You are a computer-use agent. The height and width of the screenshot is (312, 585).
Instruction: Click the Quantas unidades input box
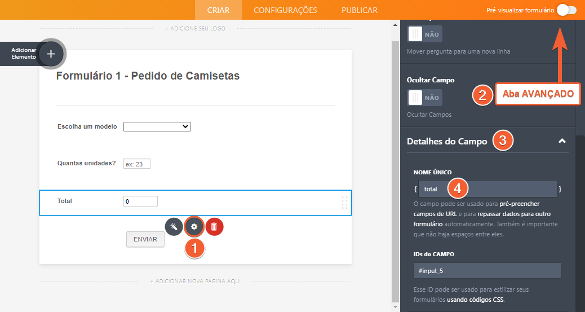click(x=137, y=164)
